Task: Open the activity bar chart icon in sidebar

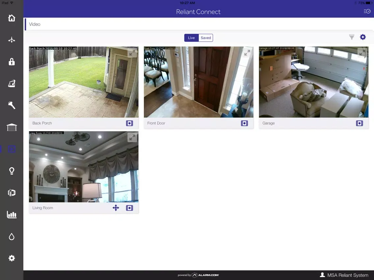Action: click(x=12, y=215)
